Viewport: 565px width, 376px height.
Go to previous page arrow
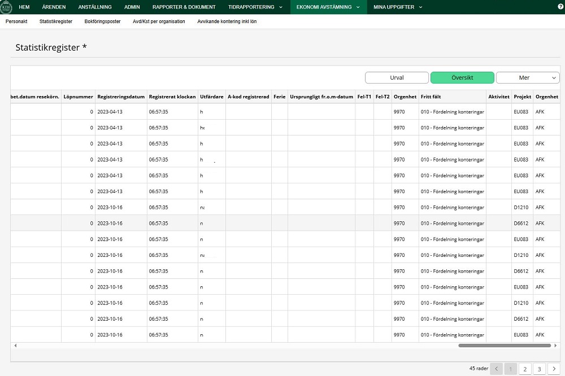click(496, 369)
